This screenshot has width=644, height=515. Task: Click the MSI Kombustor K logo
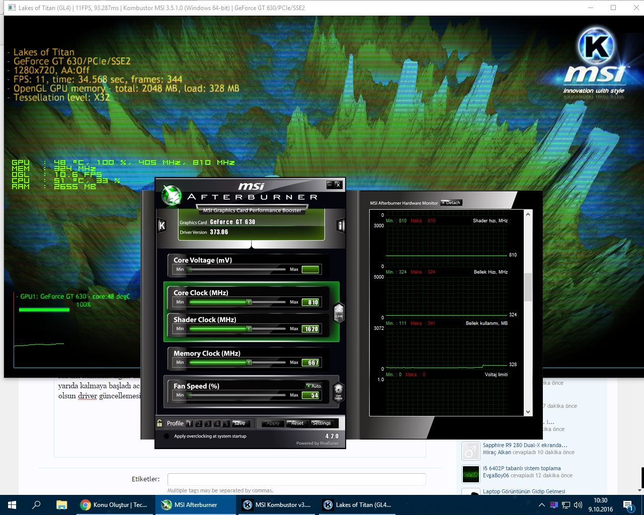pos(596,46)
